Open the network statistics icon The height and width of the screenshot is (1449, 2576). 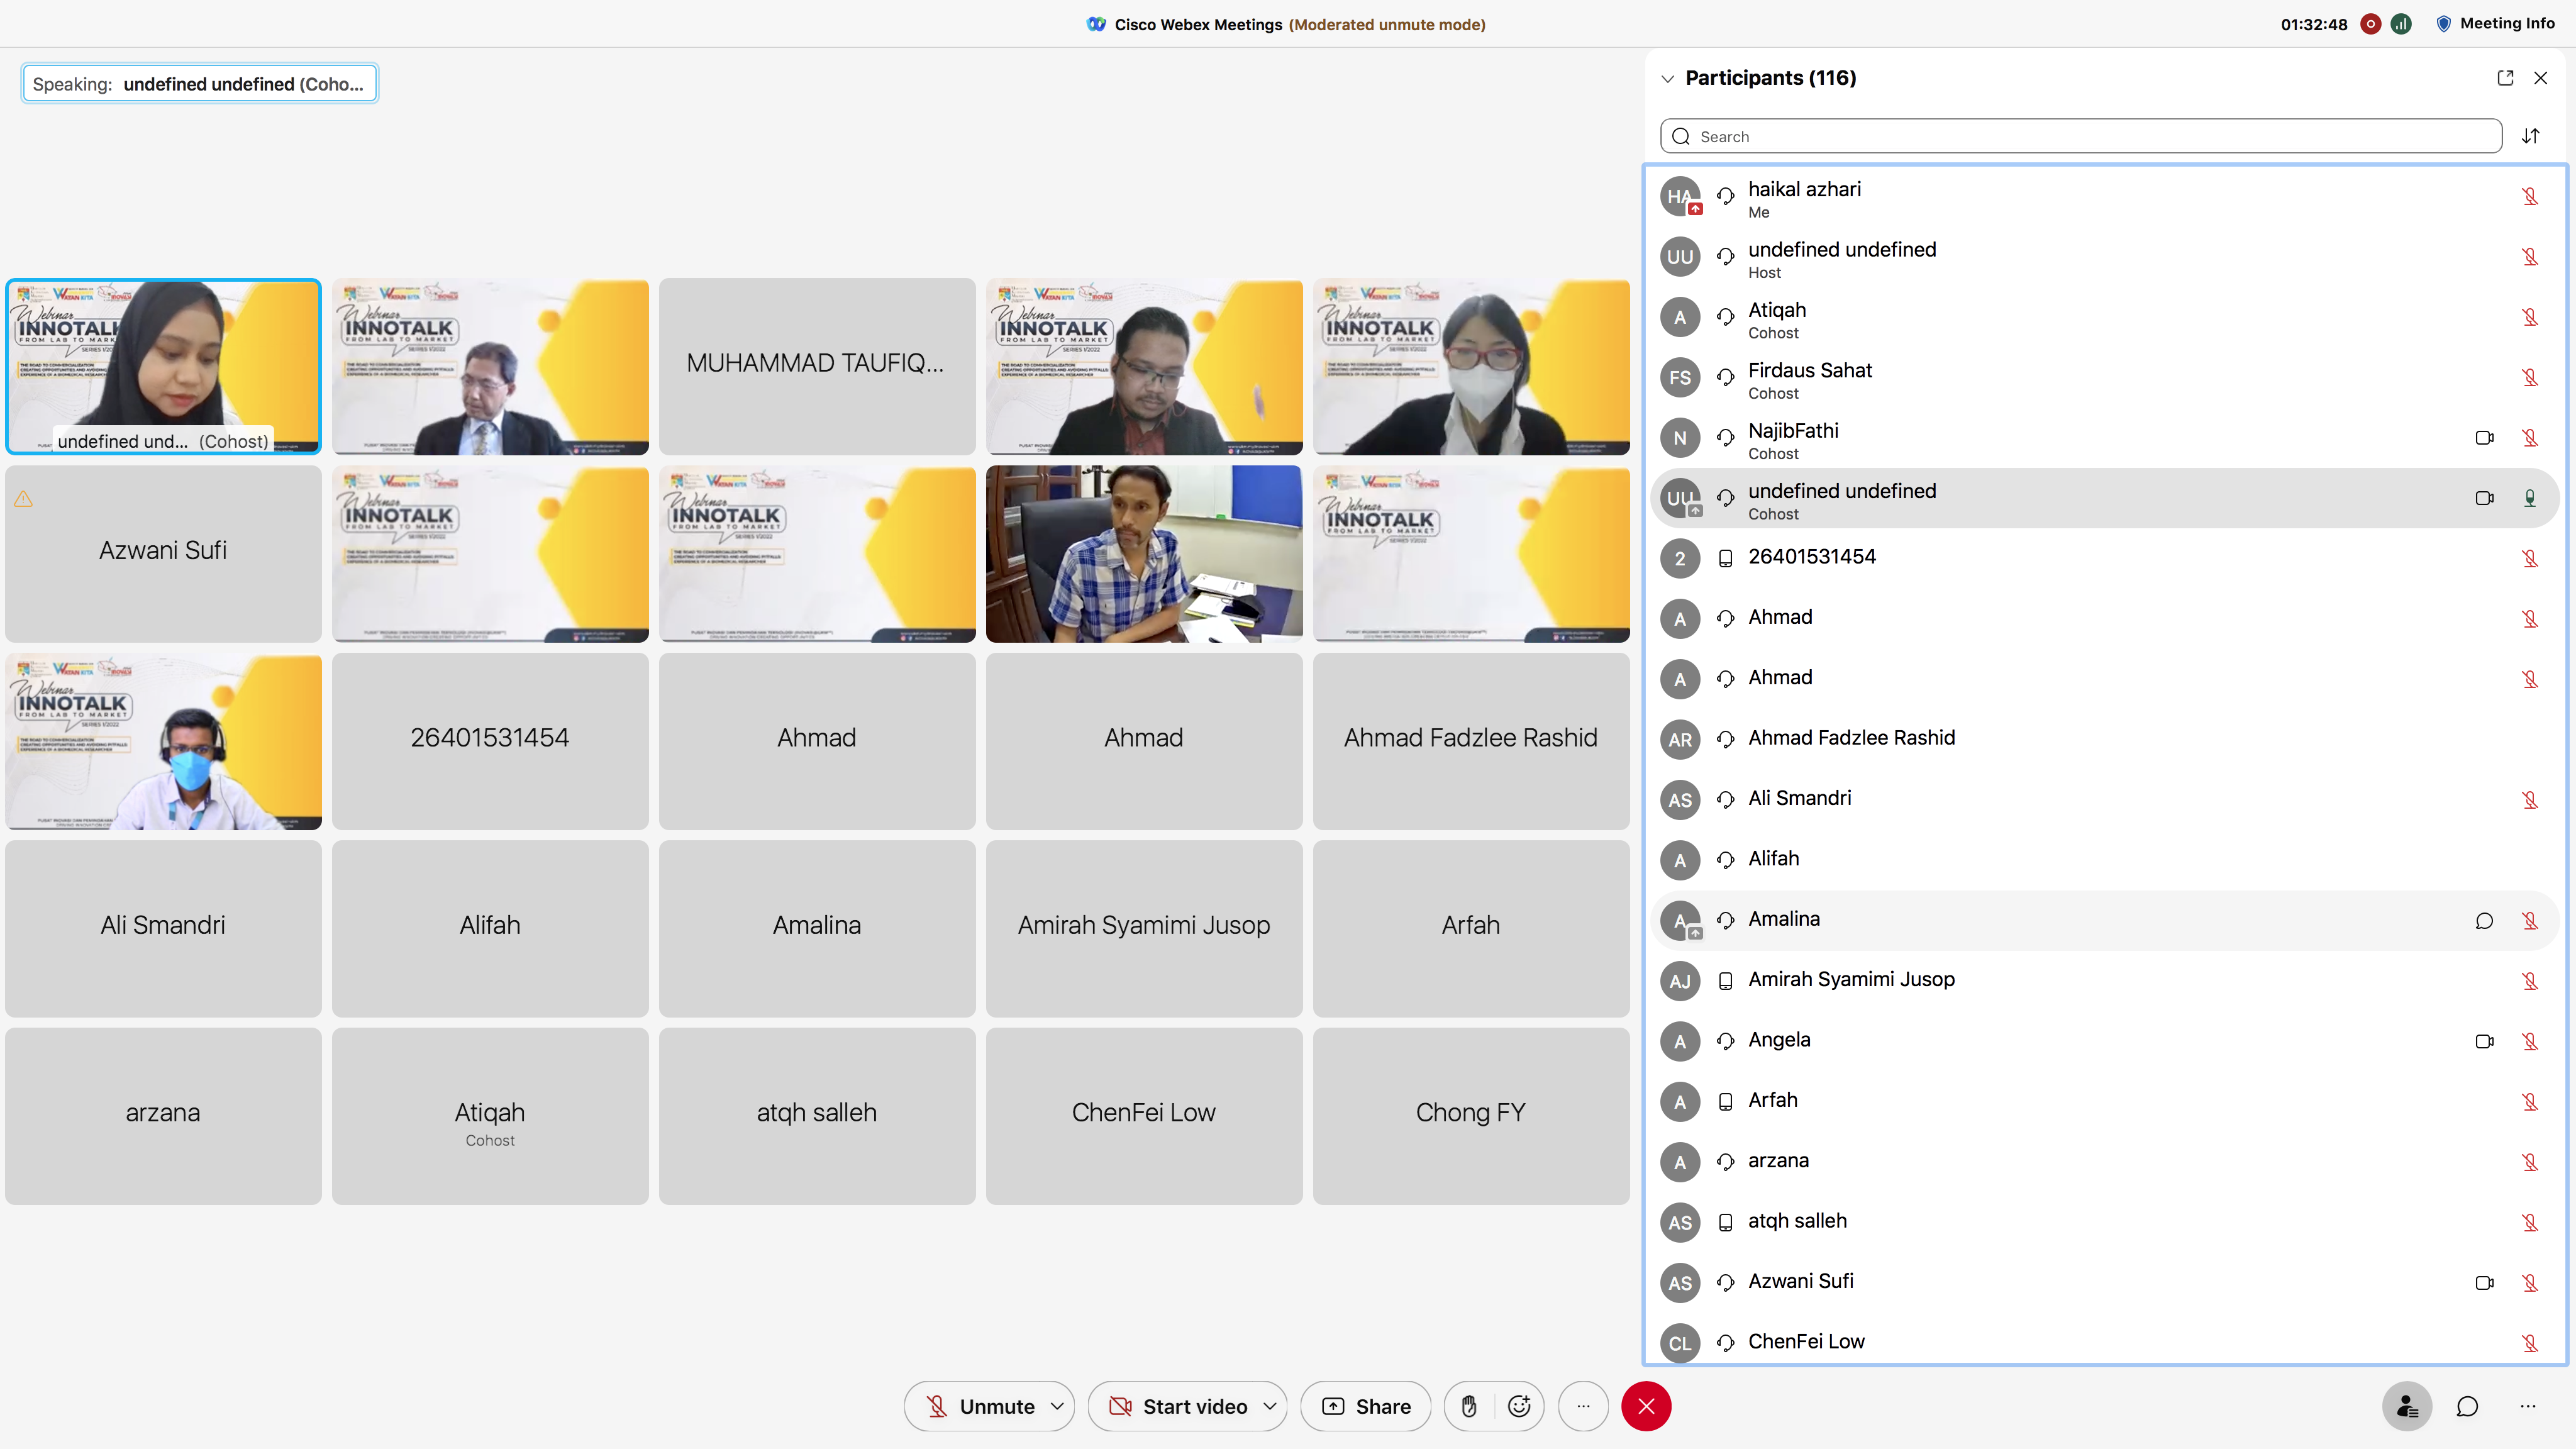pos(2401,24)
